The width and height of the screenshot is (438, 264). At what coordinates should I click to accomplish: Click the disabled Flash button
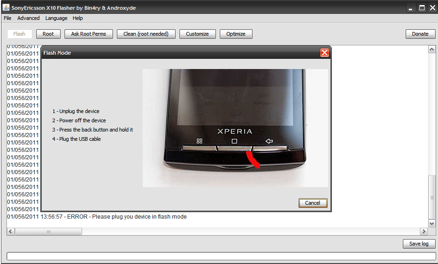click(x=19, y=34)
